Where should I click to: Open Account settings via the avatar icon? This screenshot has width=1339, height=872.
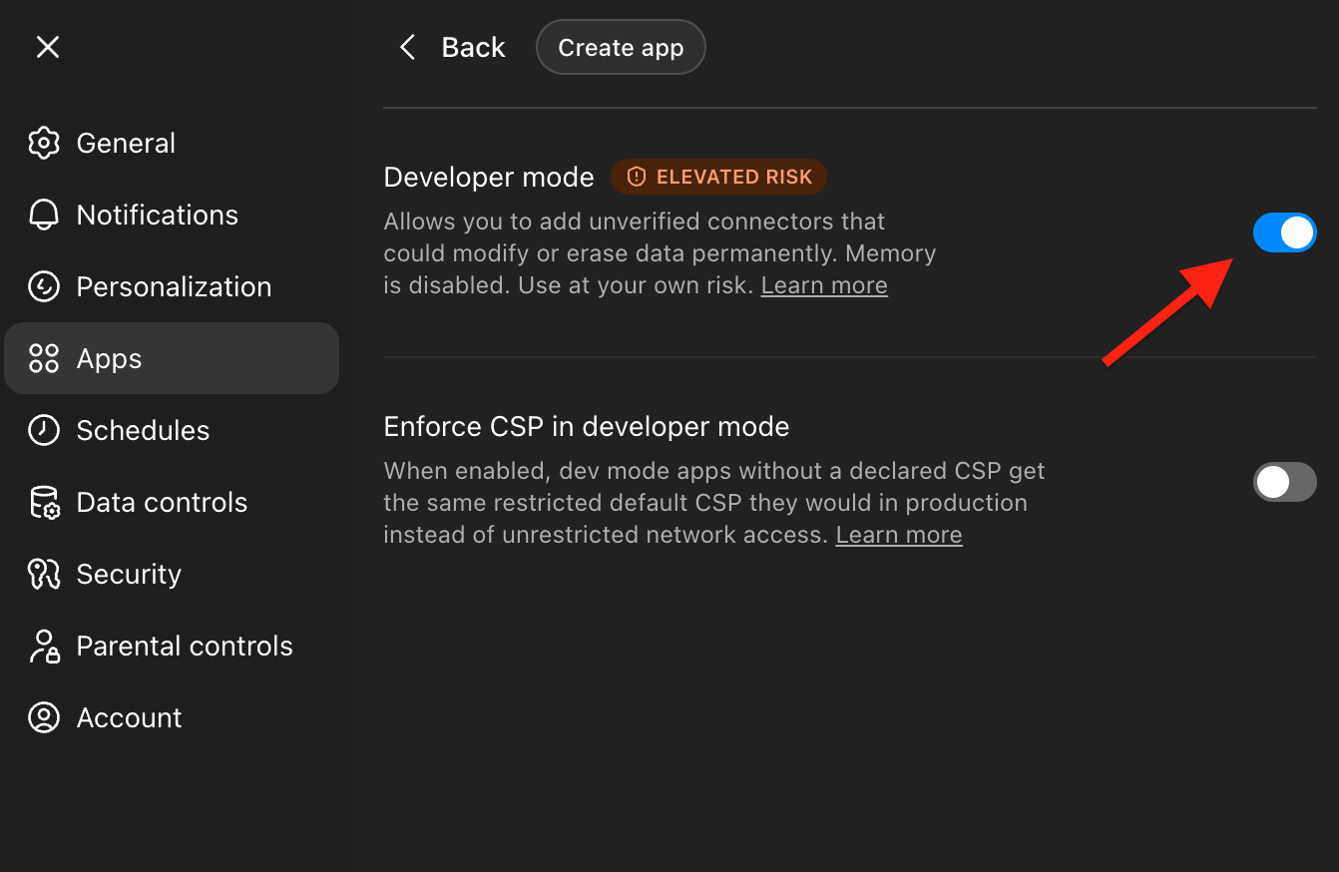[x=44, y=717]
